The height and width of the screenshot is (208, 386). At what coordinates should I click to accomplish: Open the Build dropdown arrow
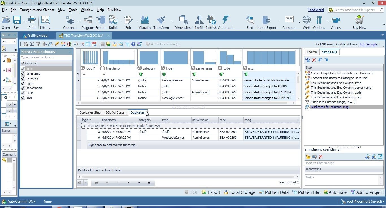pos(121,22)
